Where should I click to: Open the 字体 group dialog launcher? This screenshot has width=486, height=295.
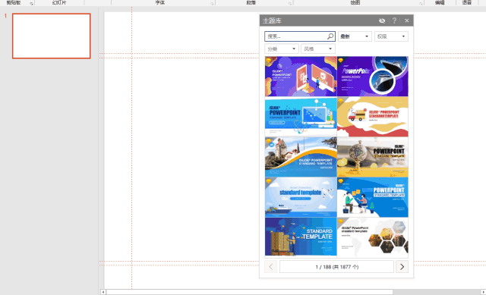pyautogui.click(x=212, y=4)
